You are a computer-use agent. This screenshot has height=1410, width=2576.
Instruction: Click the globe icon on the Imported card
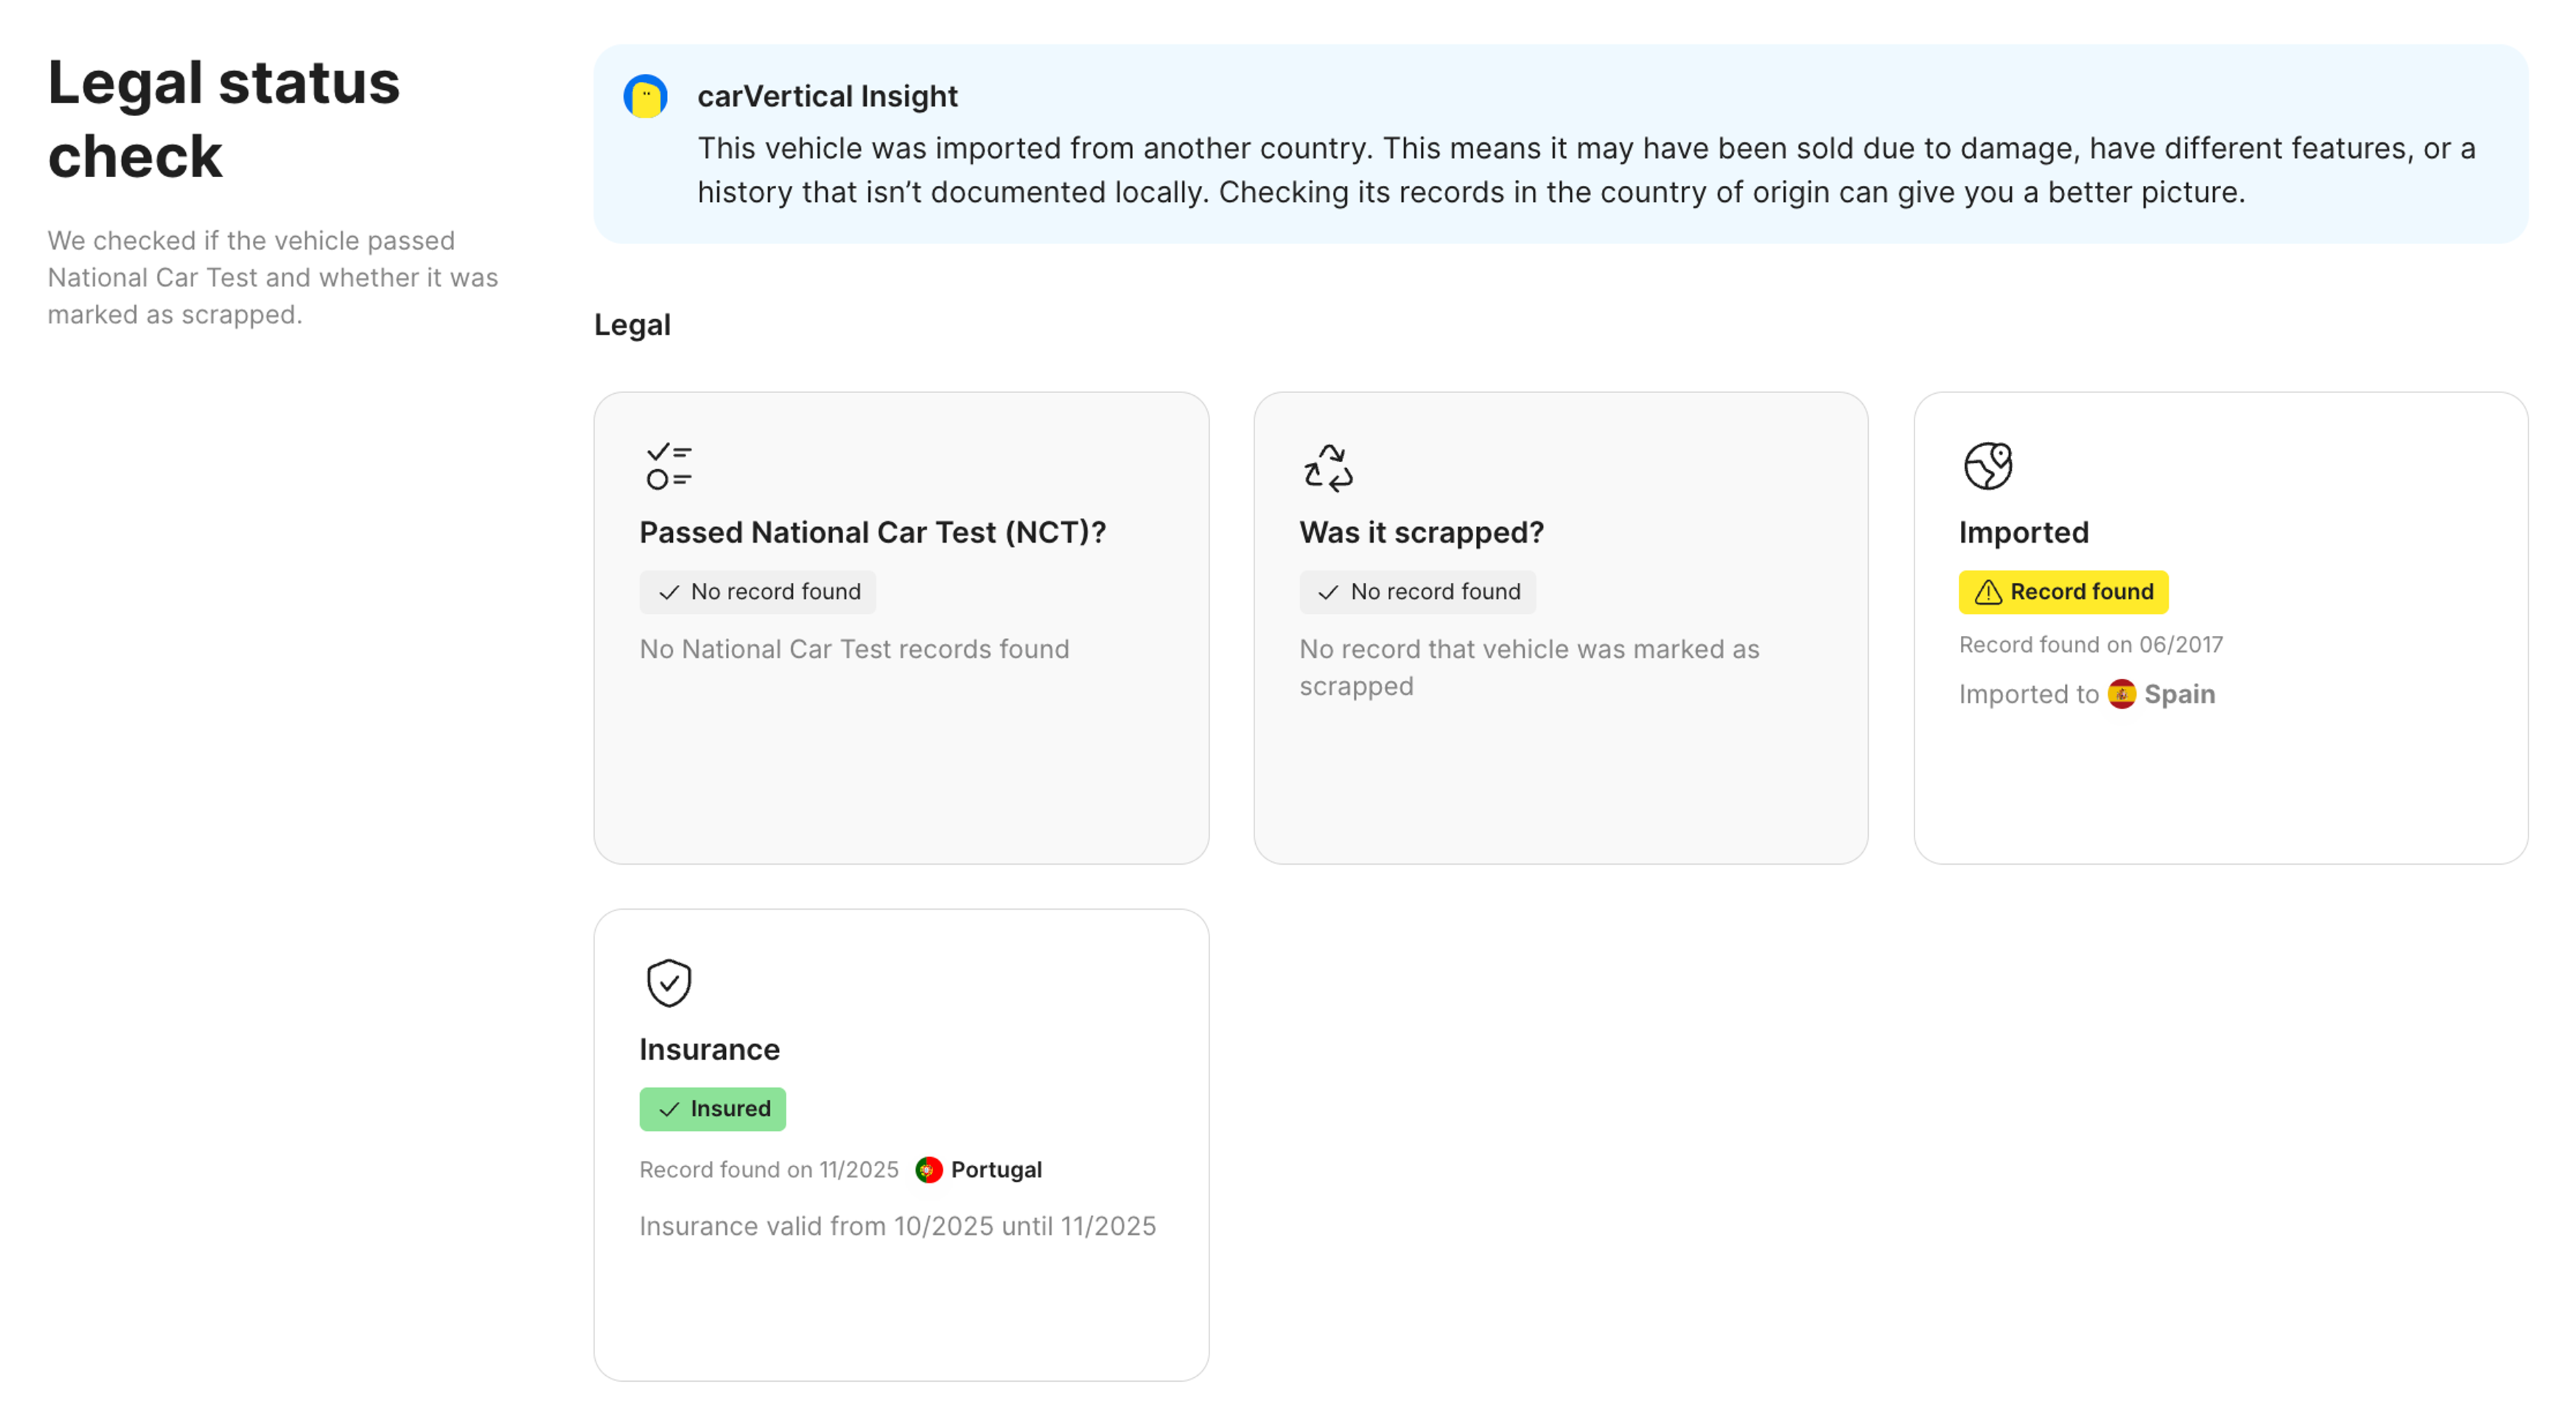pyautogui.click(x=1988, y=464)
